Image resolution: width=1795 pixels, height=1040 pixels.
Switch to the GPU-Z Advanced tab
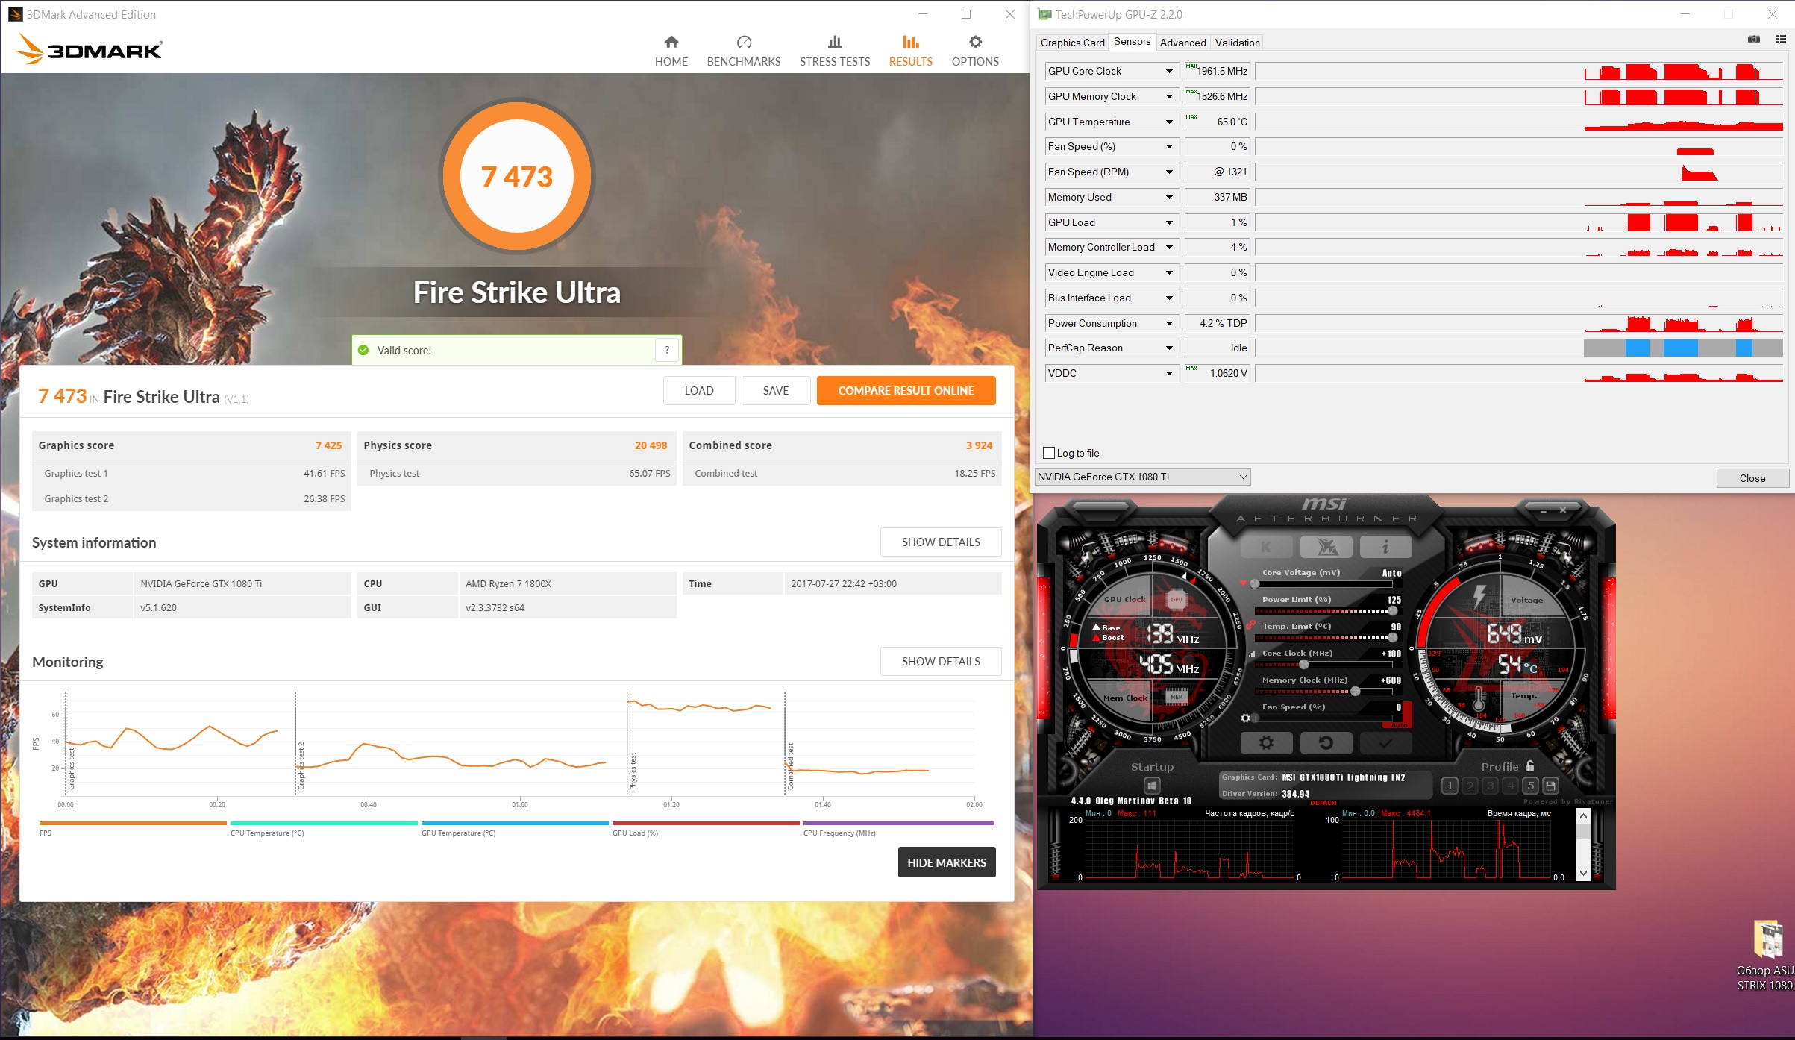(x=1182, y=43)
